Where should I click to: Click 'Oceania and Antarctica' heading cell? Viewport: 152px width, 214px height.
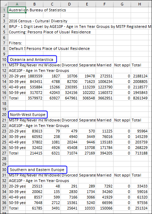coord(32,60)
